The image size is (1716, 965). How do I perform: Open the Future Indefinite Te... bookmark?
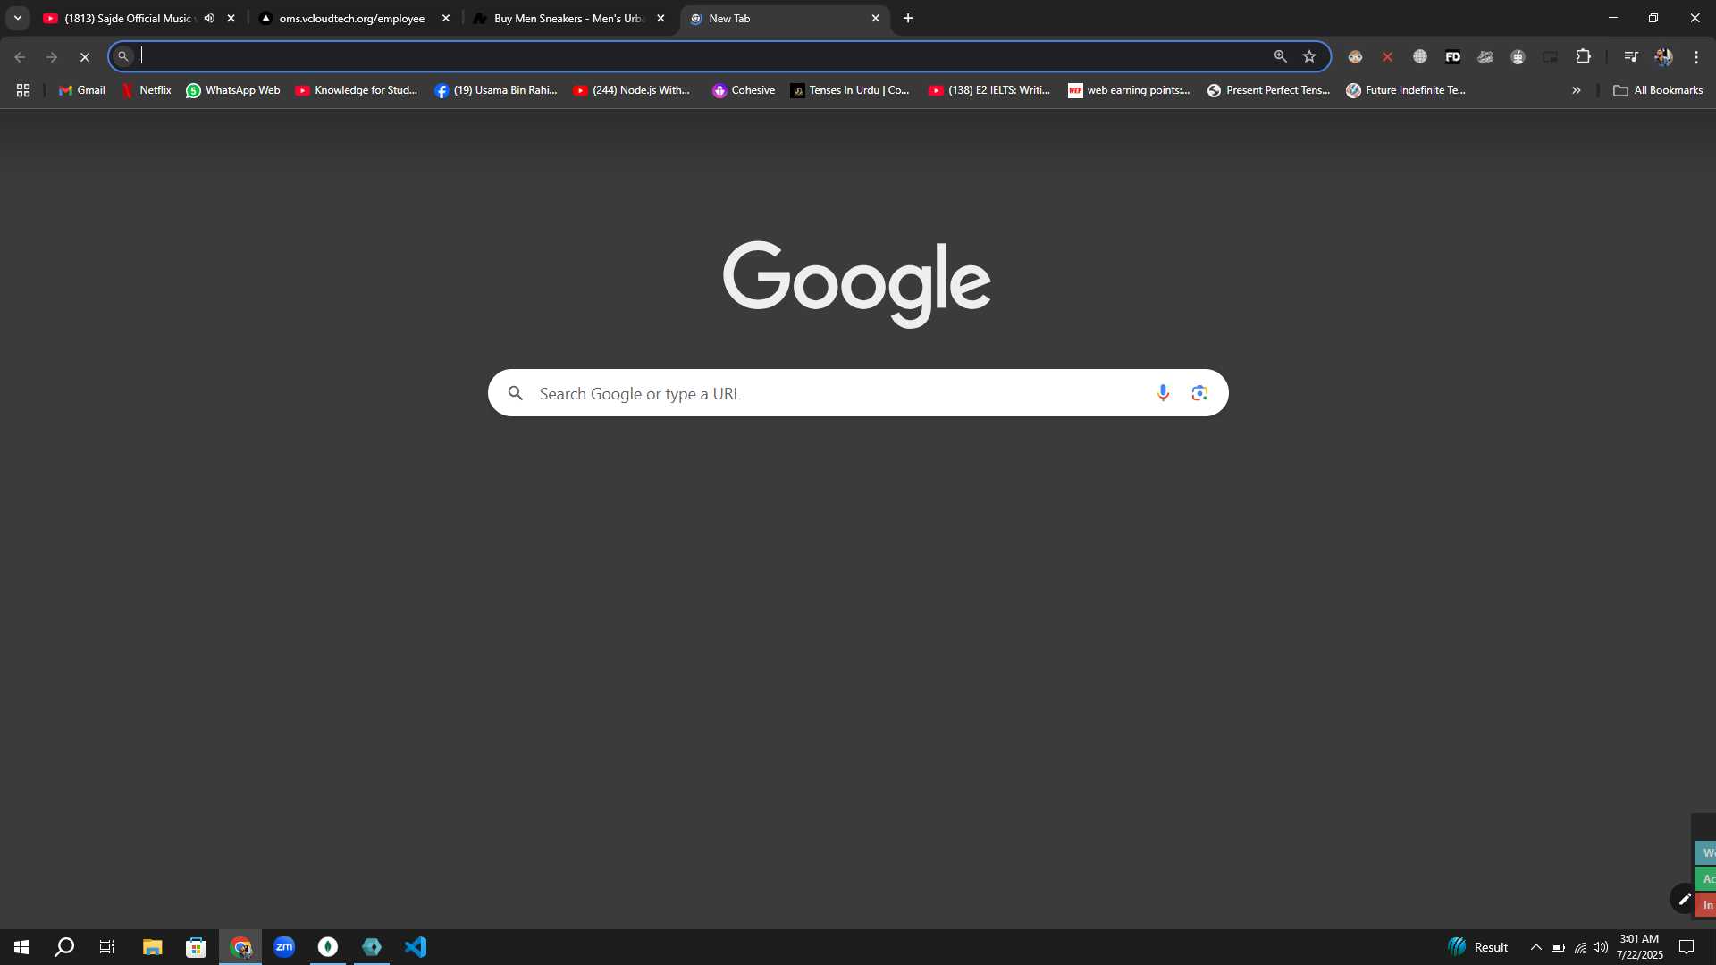[x=1406, y=90]
